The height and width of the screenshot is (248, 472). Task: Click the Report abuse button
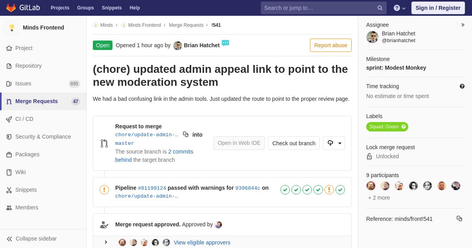(x=331, y=45)
